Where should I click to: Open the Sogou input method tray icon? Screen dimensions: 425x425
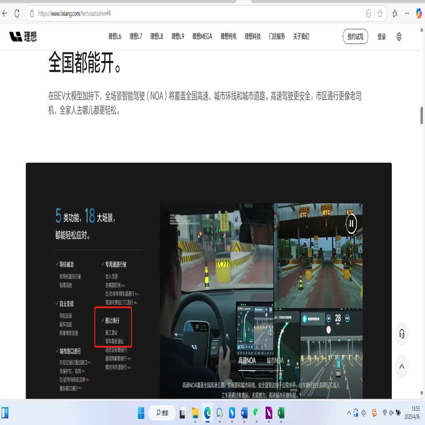(x=374, y=413)
